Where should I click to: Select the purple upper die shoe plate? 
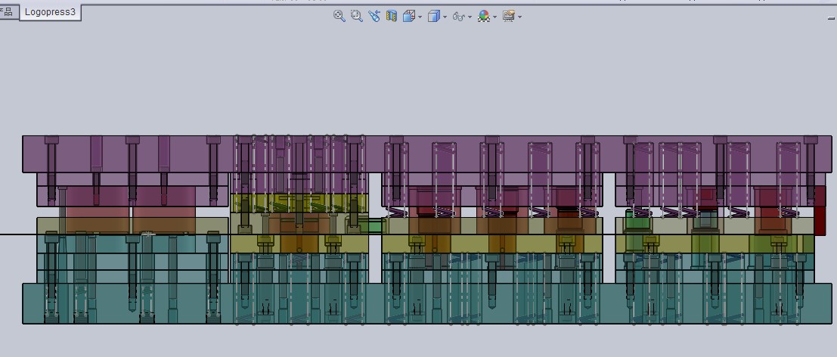tap(427, 154)
